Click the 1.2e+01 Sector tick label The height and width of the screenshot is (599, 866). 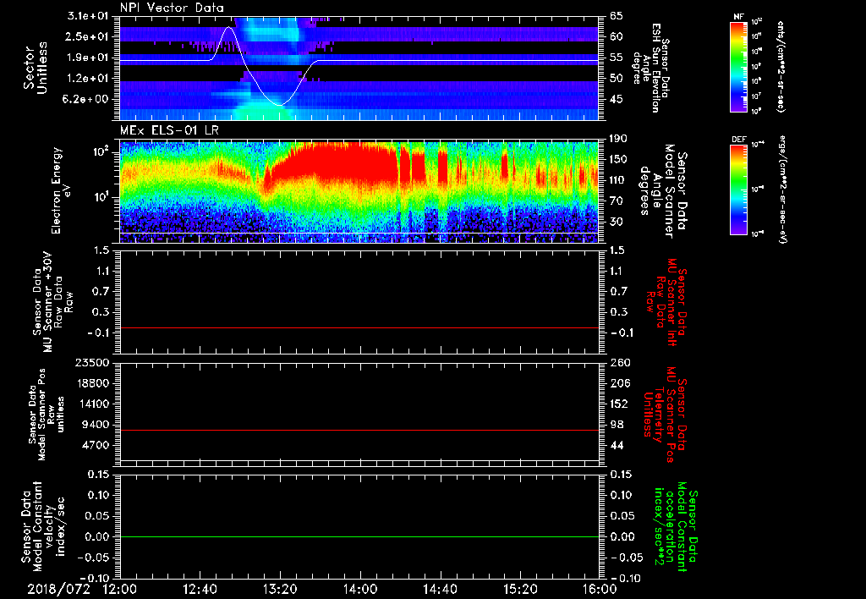[x=88, y=79]
